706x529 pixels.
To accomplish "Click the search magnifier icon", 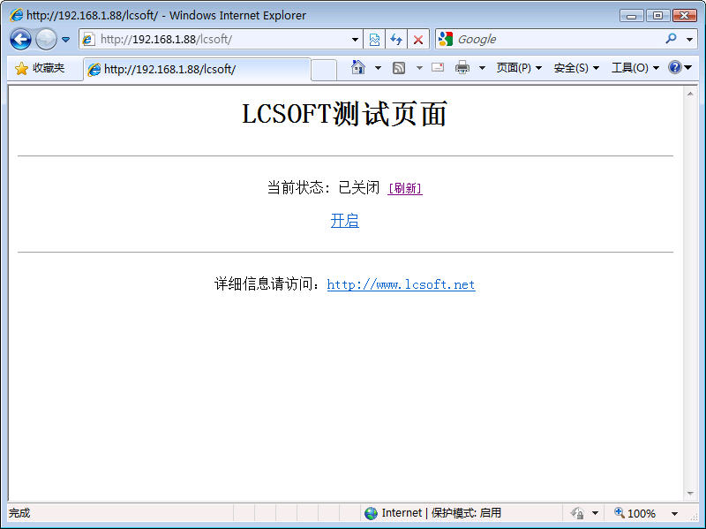I will [x=671, y=40].
